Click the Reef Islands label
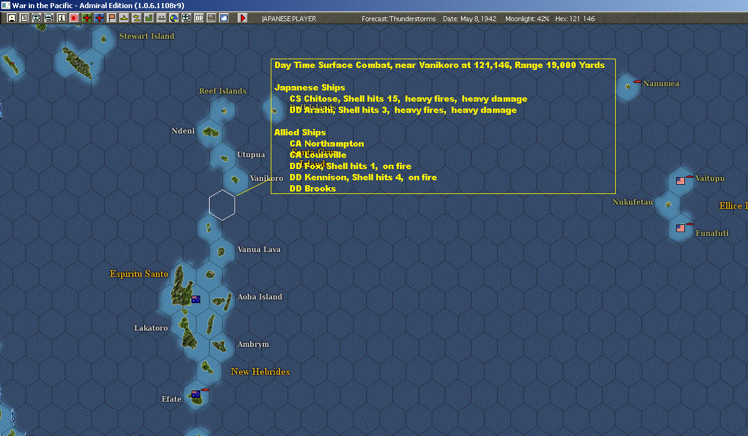This screenshot has width=748, height=436. point(222,91)
